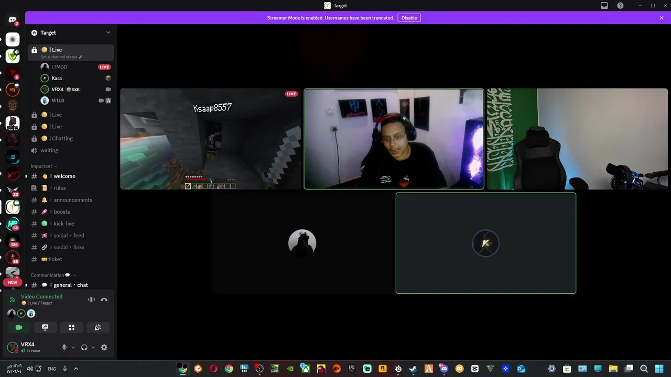
Task: Disconnect from the voice call
Action: point(104,300)
